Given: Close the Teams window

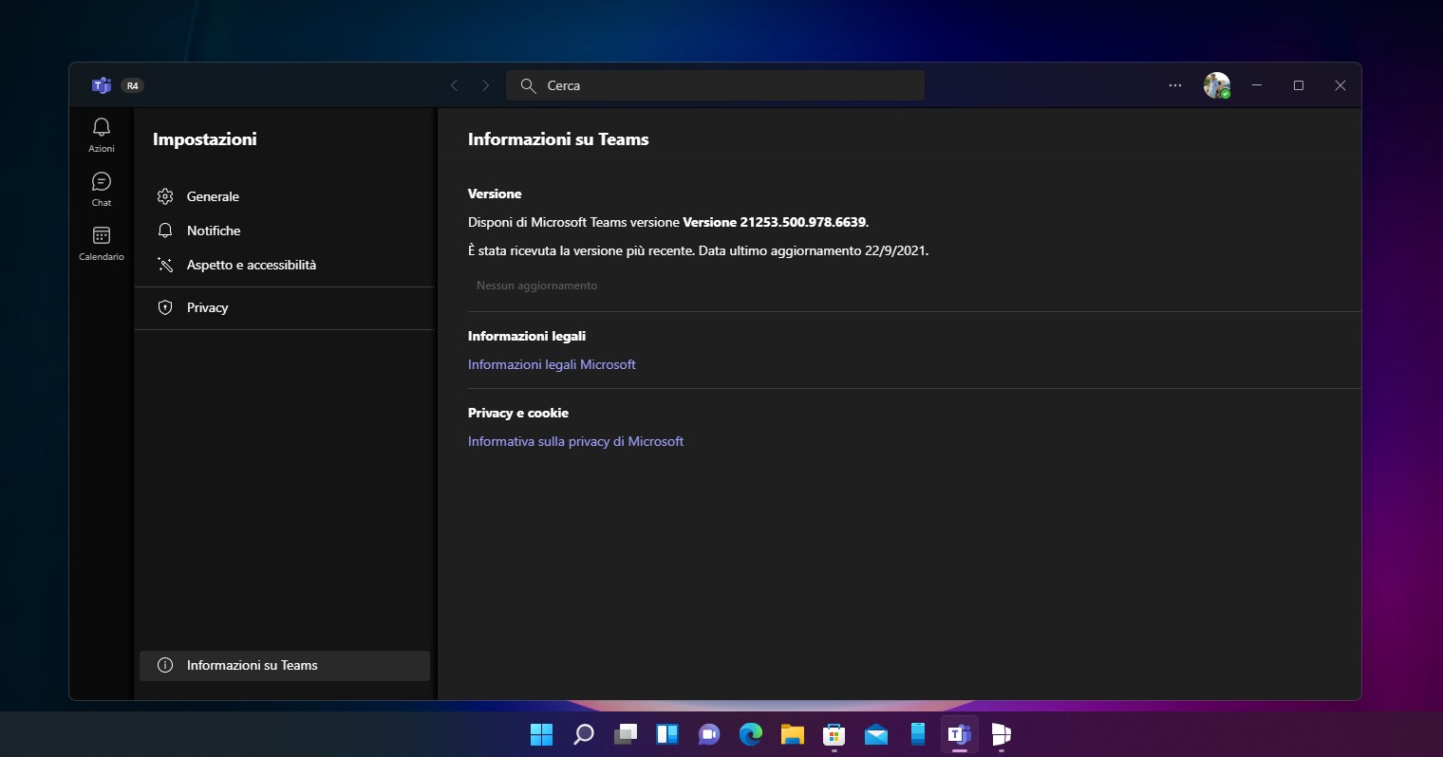Looking at the screenshot, I should coord(1340,85).
